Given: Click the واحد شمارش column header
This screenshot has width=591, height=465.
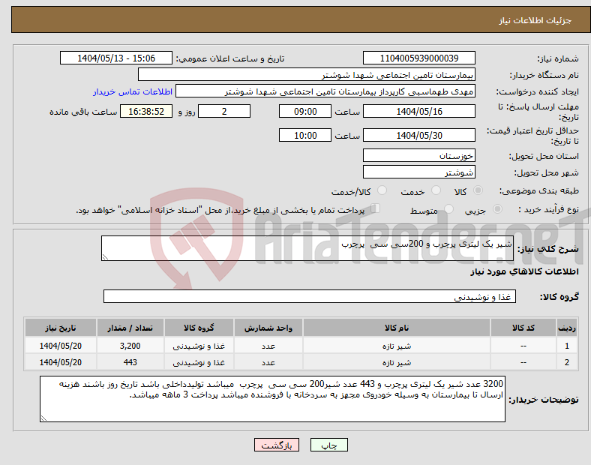Looking at the screenshot, I should pos(268,328).
